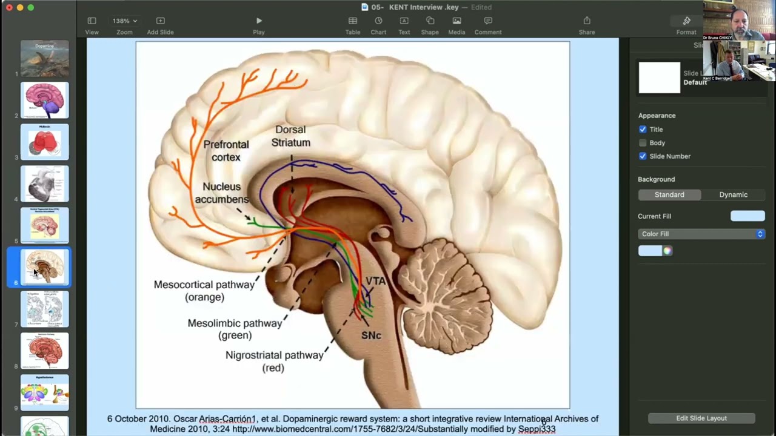Open the View sidebar menu icon

pos(92,21)
